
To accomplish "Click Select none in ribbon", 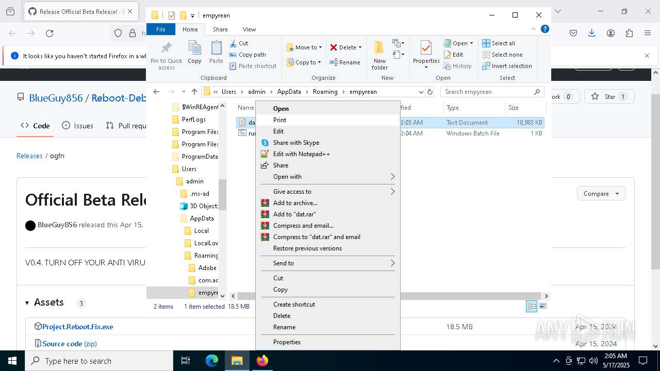I will [x=502, y=55].
